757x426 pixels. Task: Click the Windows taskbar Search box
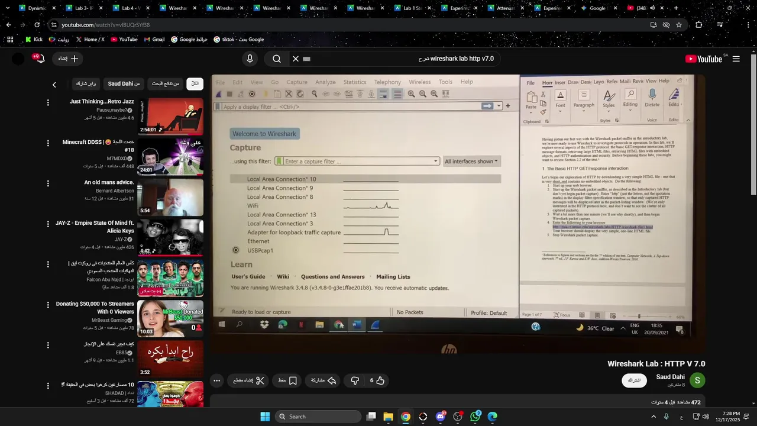(319, 417)
